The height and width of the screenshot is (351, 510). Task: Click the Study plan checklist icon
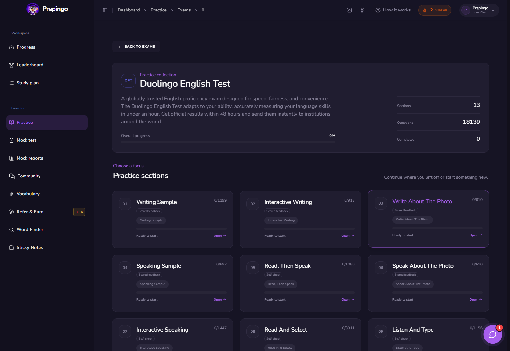click(11, 83)
